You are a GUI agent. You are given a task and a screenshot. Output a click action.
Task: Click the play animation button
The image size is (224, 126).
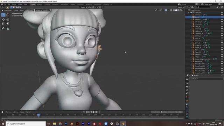(94, 112)
